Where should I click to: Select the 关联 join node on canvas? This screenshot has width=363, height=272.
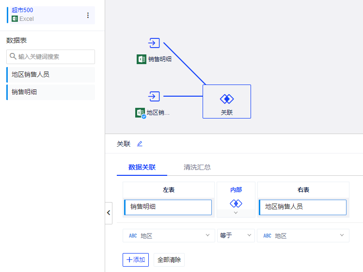coord(227,102)
